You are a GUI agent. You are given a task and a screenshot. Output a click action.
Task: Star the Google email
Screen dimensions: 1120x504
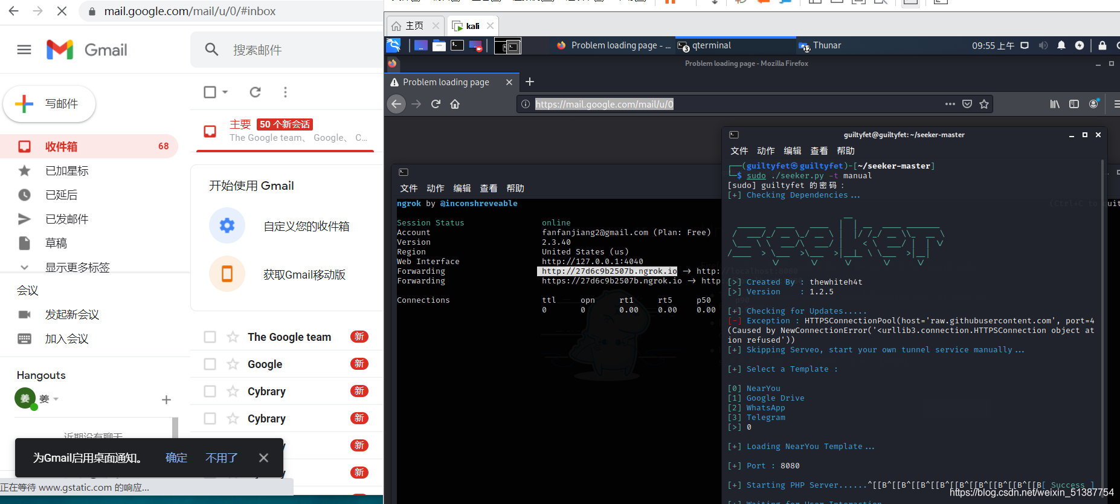coord(233,364)
